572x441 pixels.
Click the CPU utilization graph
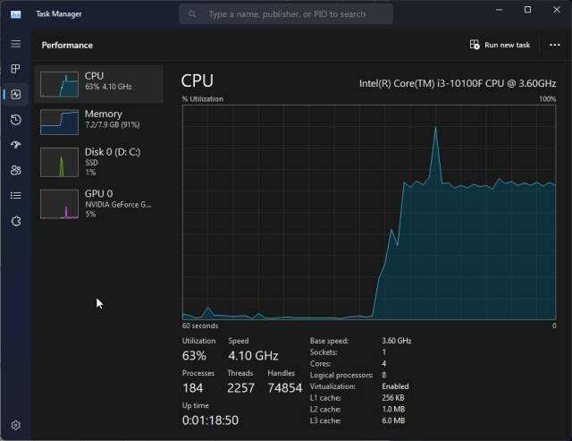point(368,211)
